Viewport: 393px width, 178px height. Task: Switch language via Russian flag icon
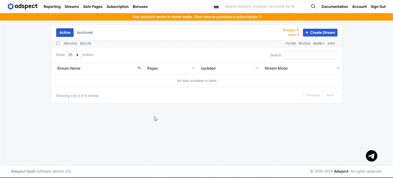(x=216, y=7)
